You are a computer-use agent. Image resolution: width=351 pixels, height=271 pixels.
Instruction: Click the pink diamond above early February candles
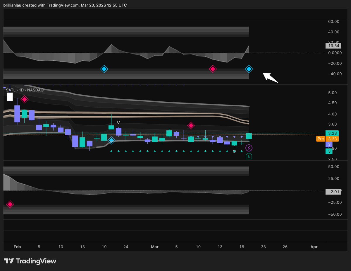pos(24,99)
